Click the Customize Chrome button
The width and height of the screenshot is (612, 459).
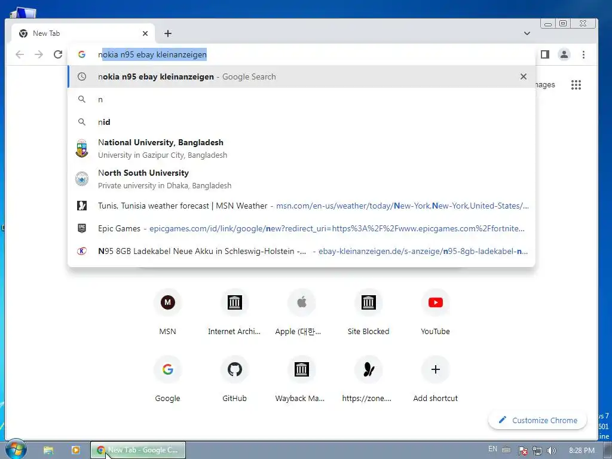[537, 420]
